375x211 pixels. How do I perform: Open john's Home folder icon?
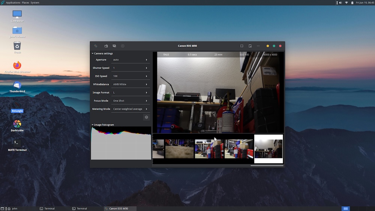point(17,32)
